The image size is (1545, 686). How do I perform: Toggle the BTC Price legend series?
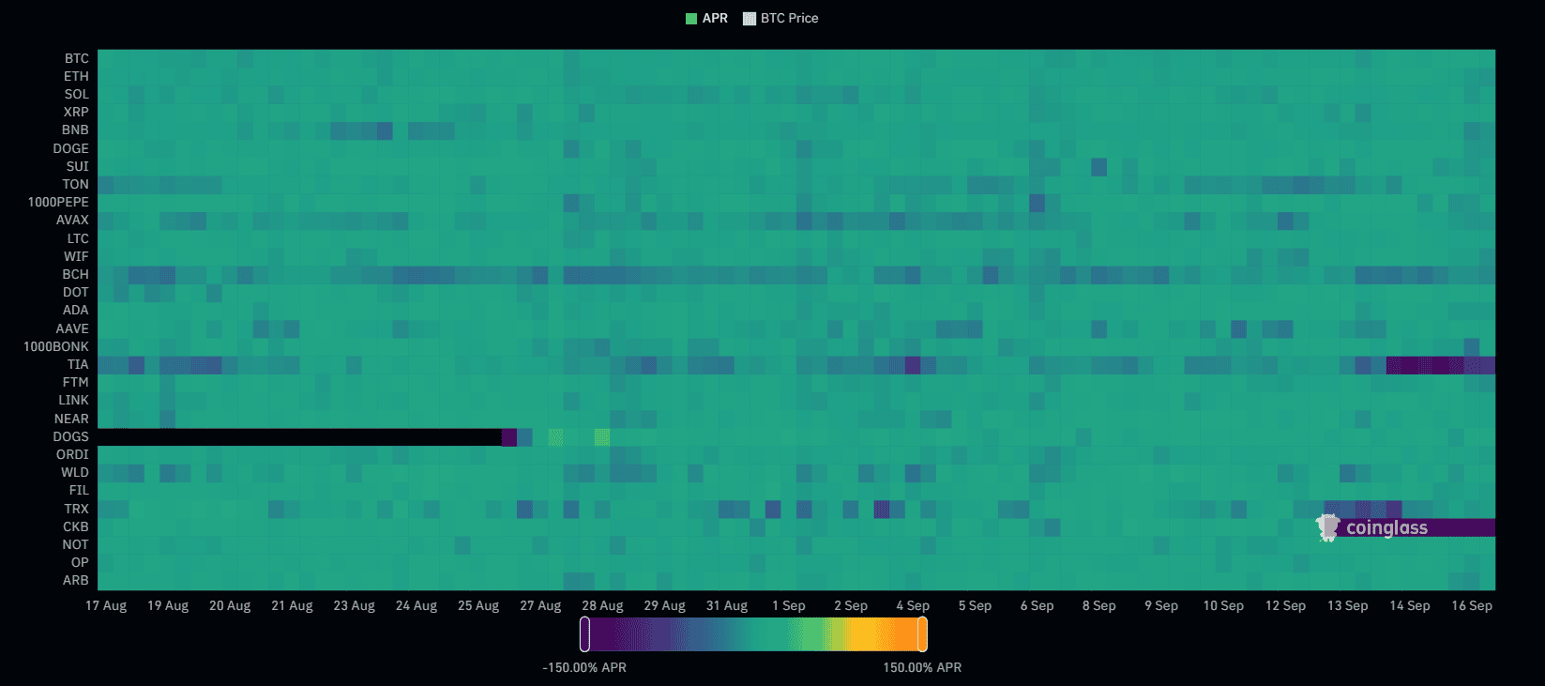coord(780,18)
